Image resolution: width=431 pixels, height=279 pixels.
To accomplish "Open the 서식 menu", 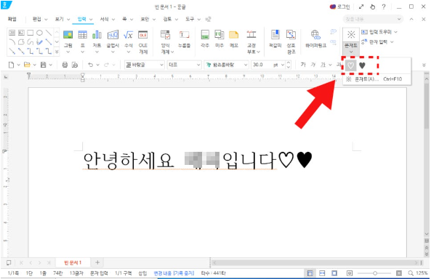I will click(x=104, y=19).
